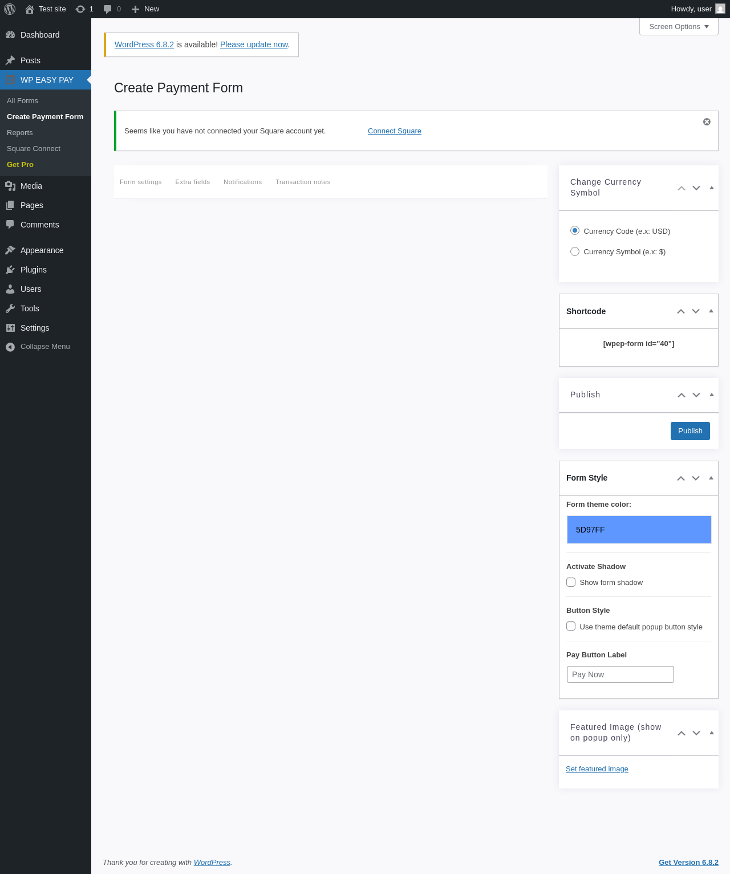730x874 pixels.
Task: Dismiss the Square connection notice
Action: point(707,121)
